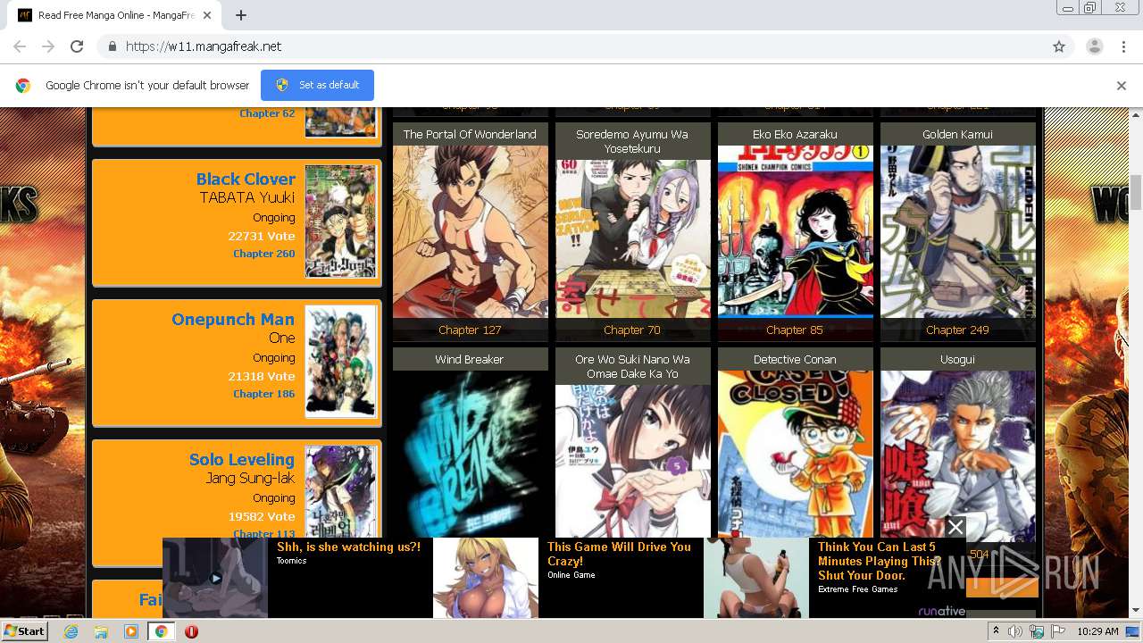The height and width of the screenshot is (643, 1143).
Task: Click the page vertical scrollbar
Action: point(1136,192)
